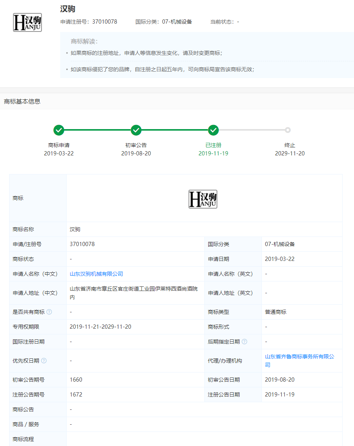This screenshot has height=446, width=354.
Task: Click 07-机械设备 classification in the header
Action: click(x=164, y=22)
